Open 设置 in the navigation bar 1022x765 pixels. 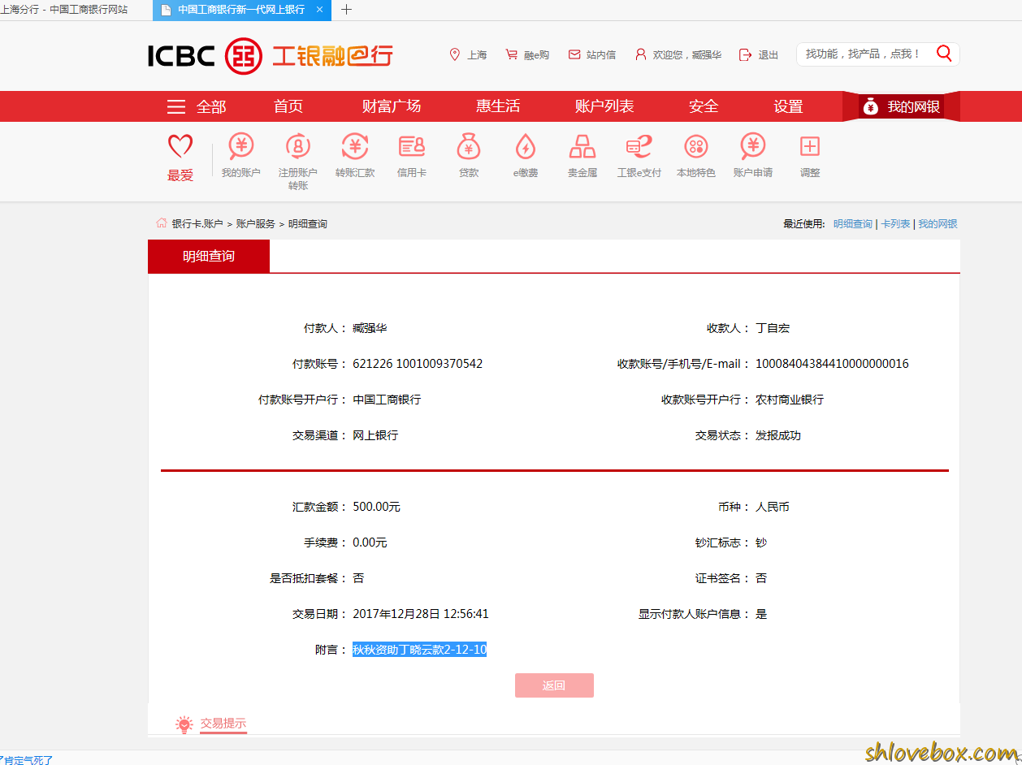788,106
